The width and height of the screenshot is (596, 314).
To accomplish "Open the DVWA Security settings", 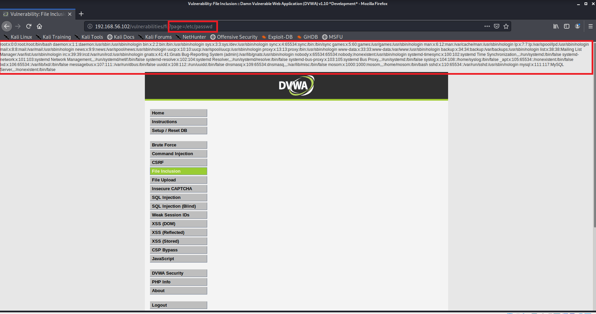I will click(179, 273).
